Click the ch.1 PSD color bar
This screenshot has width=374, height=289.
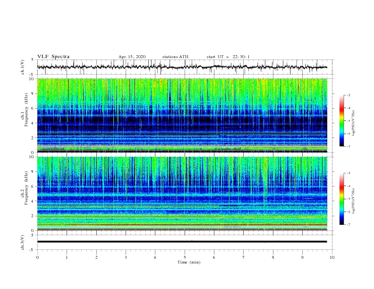pyautogui.click(x=341, y=121)
